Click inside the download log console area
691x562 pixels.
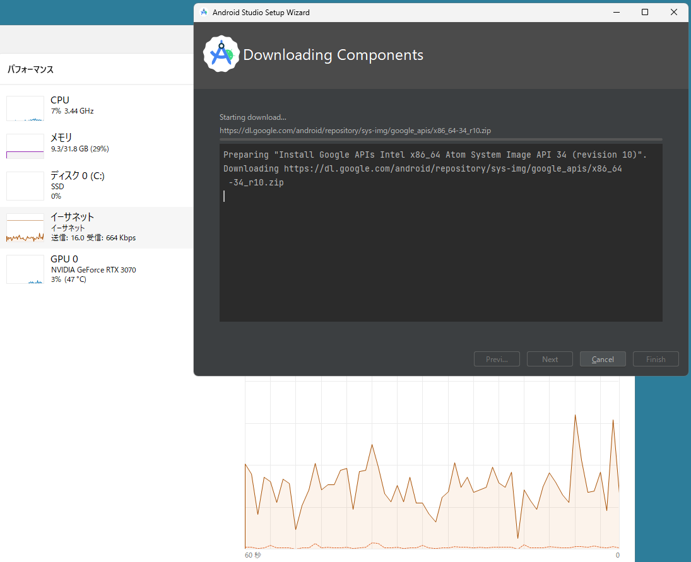coord(440,233)
